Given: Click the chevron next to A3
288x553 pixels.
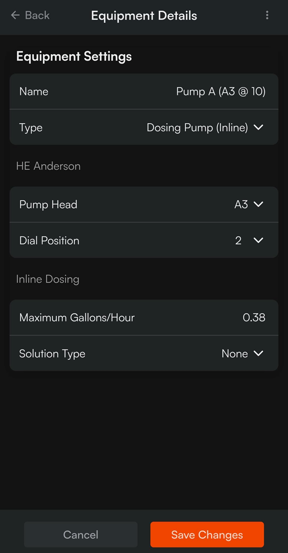Looking at the screenshot, I should coord(258,204).
